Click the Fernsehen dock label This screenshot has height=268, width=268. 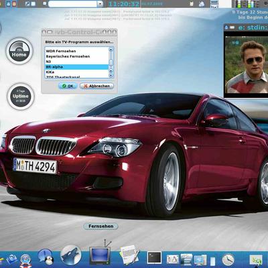coord(100,226)
